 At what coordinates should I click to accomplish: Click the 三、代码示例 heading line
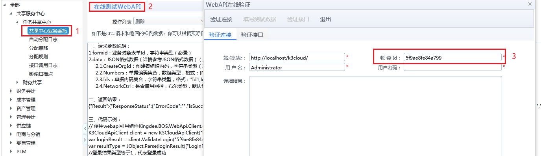tap(105, 120)
